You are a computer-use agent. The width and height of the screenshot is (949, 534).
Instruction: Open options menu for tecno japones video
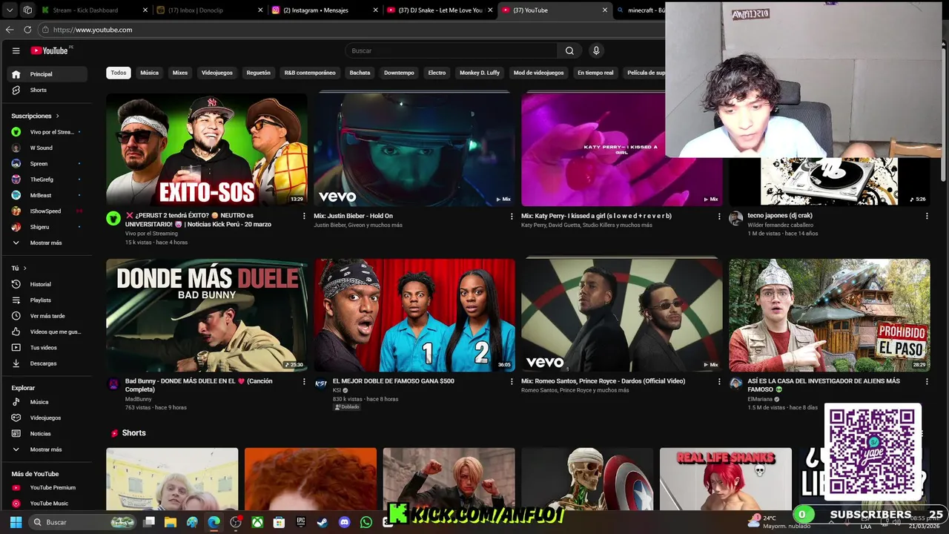[926, 216]
